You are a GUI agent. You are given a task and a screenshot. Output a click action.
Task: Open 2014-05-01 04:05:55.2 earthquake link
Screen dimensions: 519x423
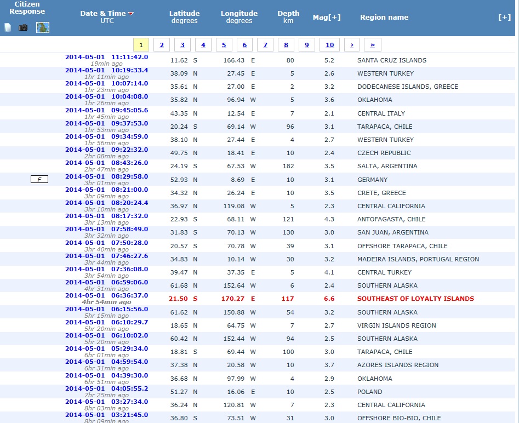pyautogui.click(x=106, y=388)
